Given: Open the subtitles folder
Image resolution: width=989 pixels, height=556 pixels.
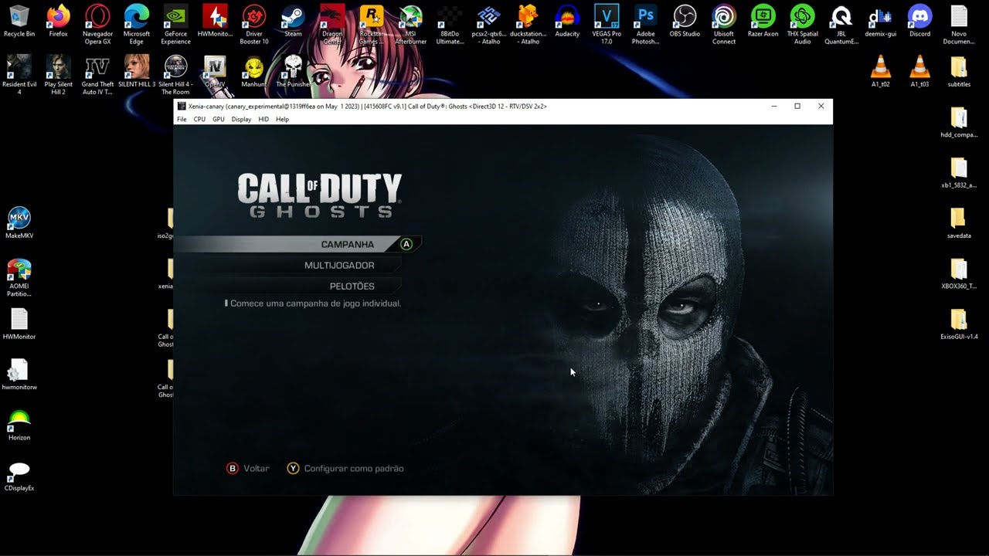Looking at the screenshot, I should 959,71.
